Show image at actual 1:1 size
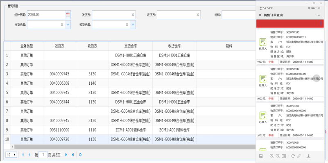This screenshot has height=163, width=328. pyautogui.click(x=284, y=156)
